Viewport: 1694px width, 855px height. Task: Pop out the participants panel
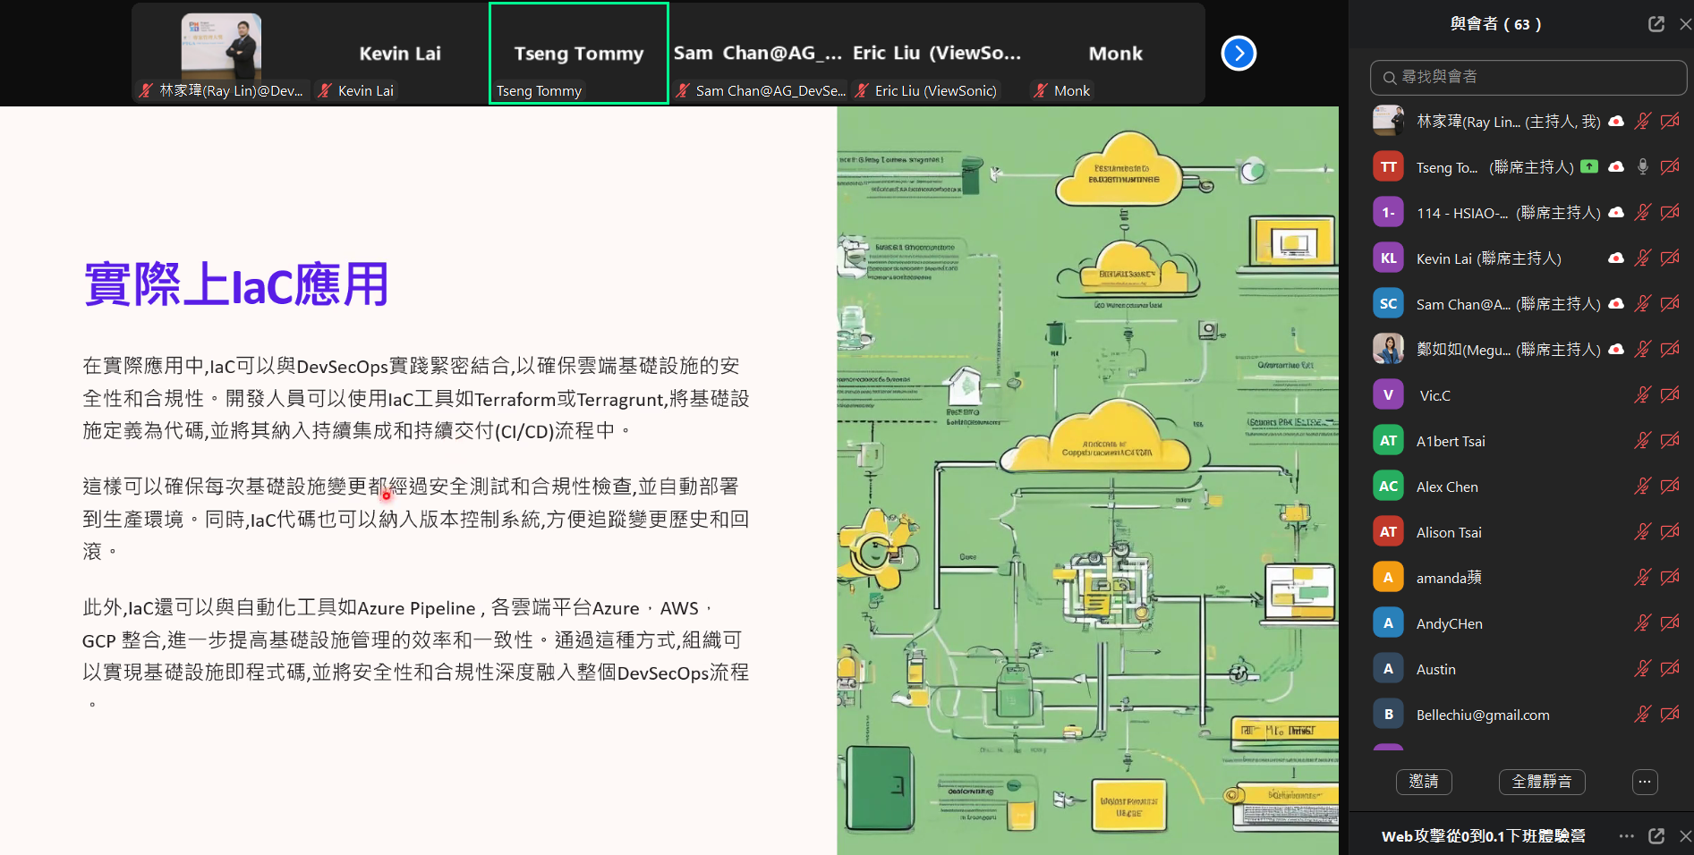pos(1656,24)
